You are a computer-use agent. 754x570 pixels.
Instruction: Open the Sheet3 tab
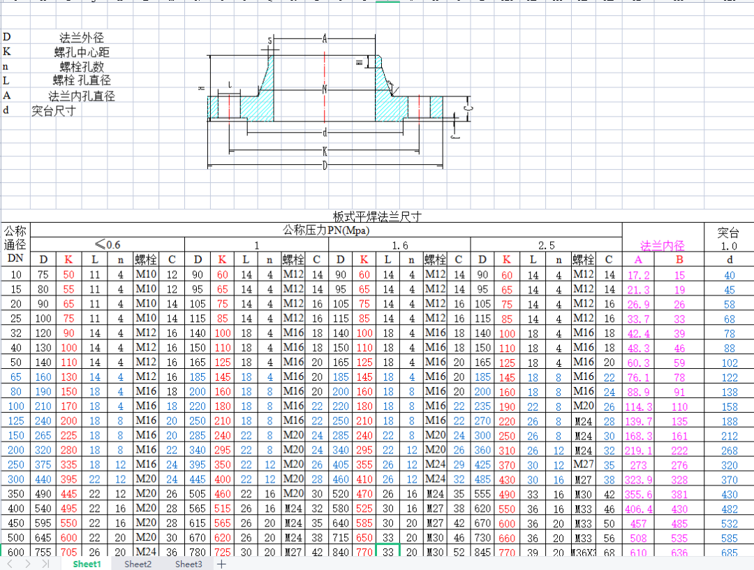pos(188,564)
